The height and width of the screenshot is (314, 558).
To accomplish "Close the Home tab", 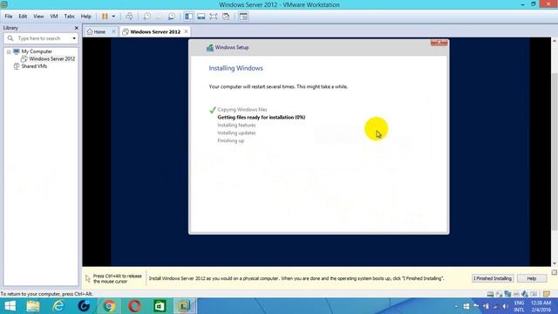I will 113,31.
